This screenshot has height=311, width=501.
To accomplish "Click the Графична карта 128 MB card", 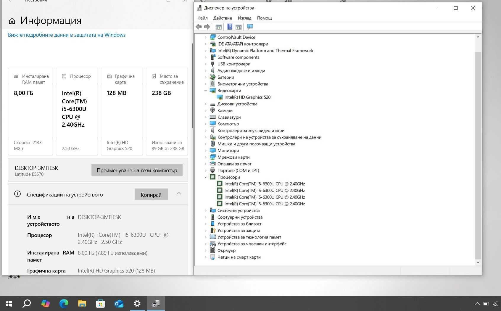I will [x=122, y=112].
